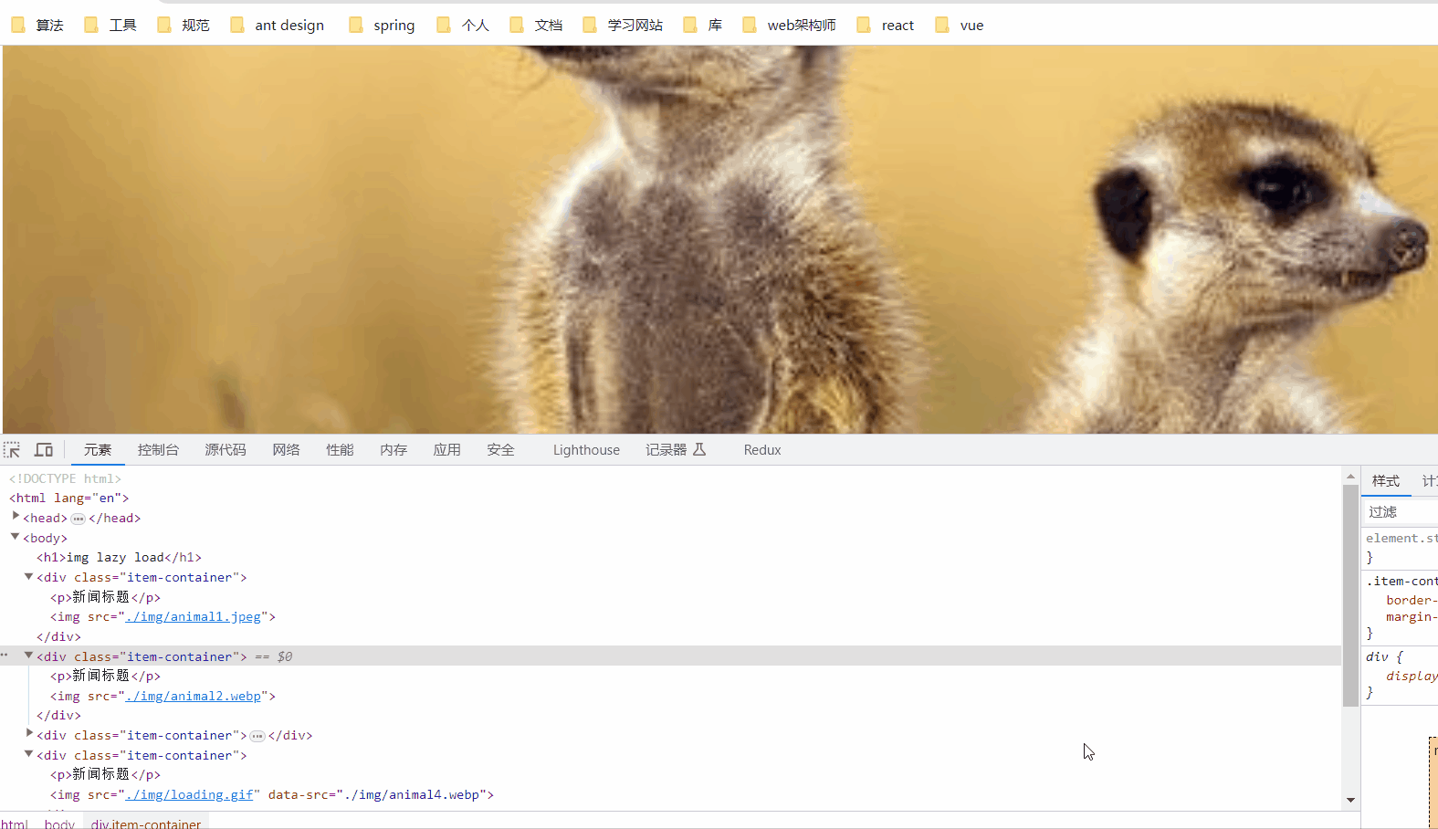
Task: Switch to the 控制台 console tab
Action: pyautogui.click(x=158, y=450)
